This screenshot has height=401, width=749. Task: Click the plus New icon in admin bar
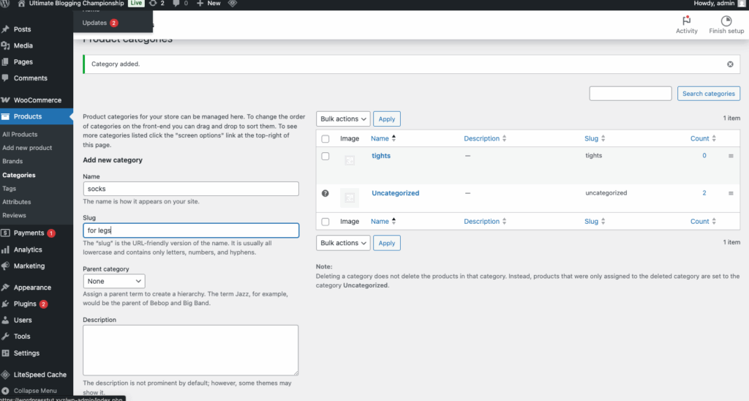pos(200,3)
